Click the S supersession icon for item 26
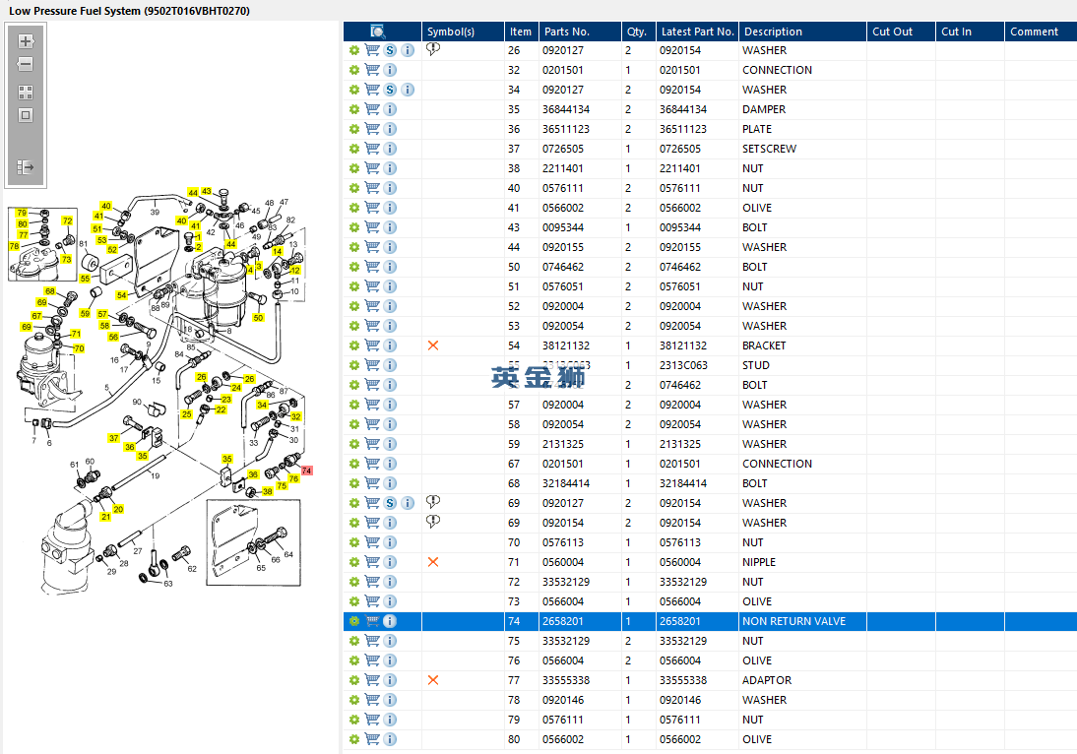 tap(390, 50)
